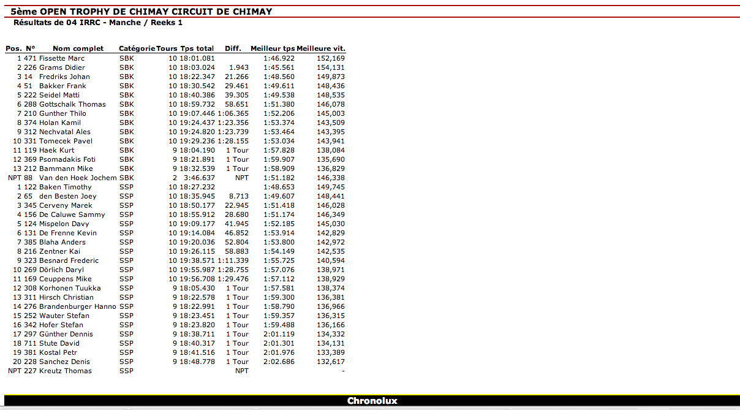This screenshot has width=740, height=410.
Task: Click best lap time 1:45.561
Action: pyautogui.click(x=279, y=67)
